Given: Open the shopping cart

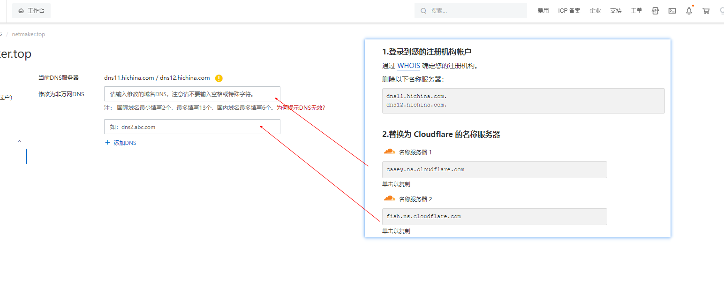Looking at the screenshot, I should tap(706, 11).
